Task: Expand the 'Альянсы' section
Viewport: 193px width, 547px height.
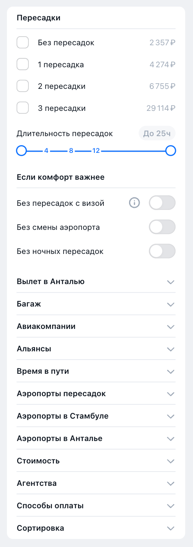Action: 96,349
